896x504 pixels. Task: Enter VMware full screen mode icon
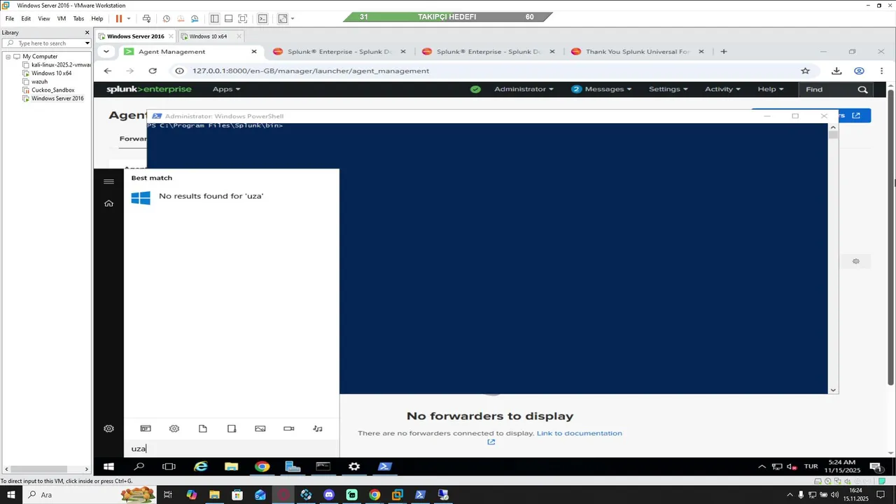tap(243, 19)
